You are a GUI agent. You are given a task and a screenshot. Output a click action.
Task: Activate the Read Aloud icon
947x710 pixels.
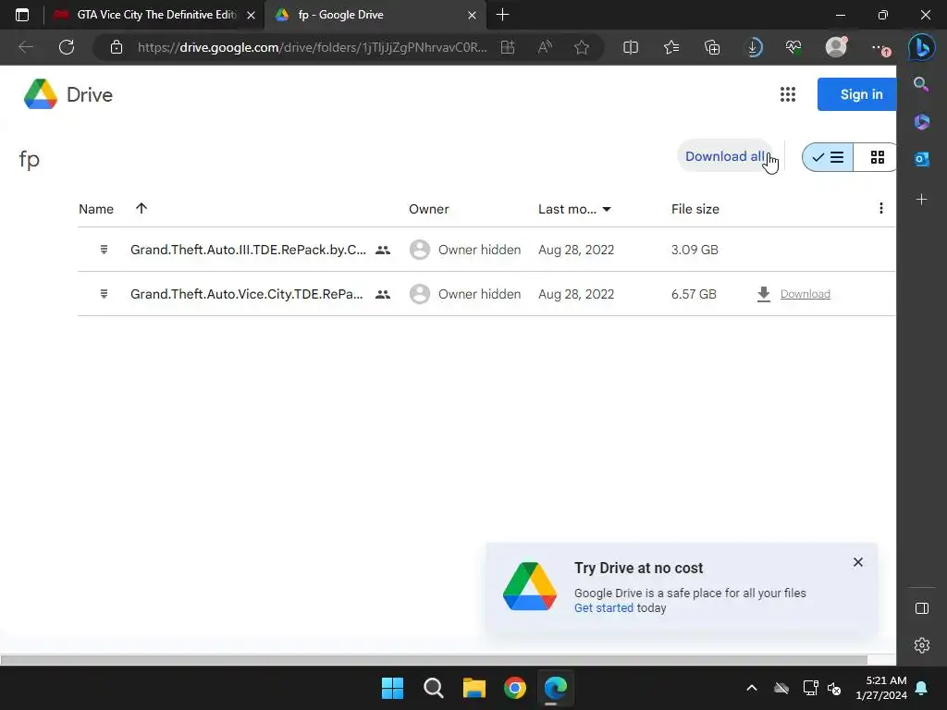[545, 47]
